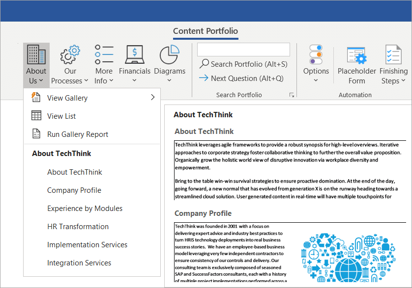Click the About TechThink preview title heading
412x288 pixels.
(x=203, y=115)
